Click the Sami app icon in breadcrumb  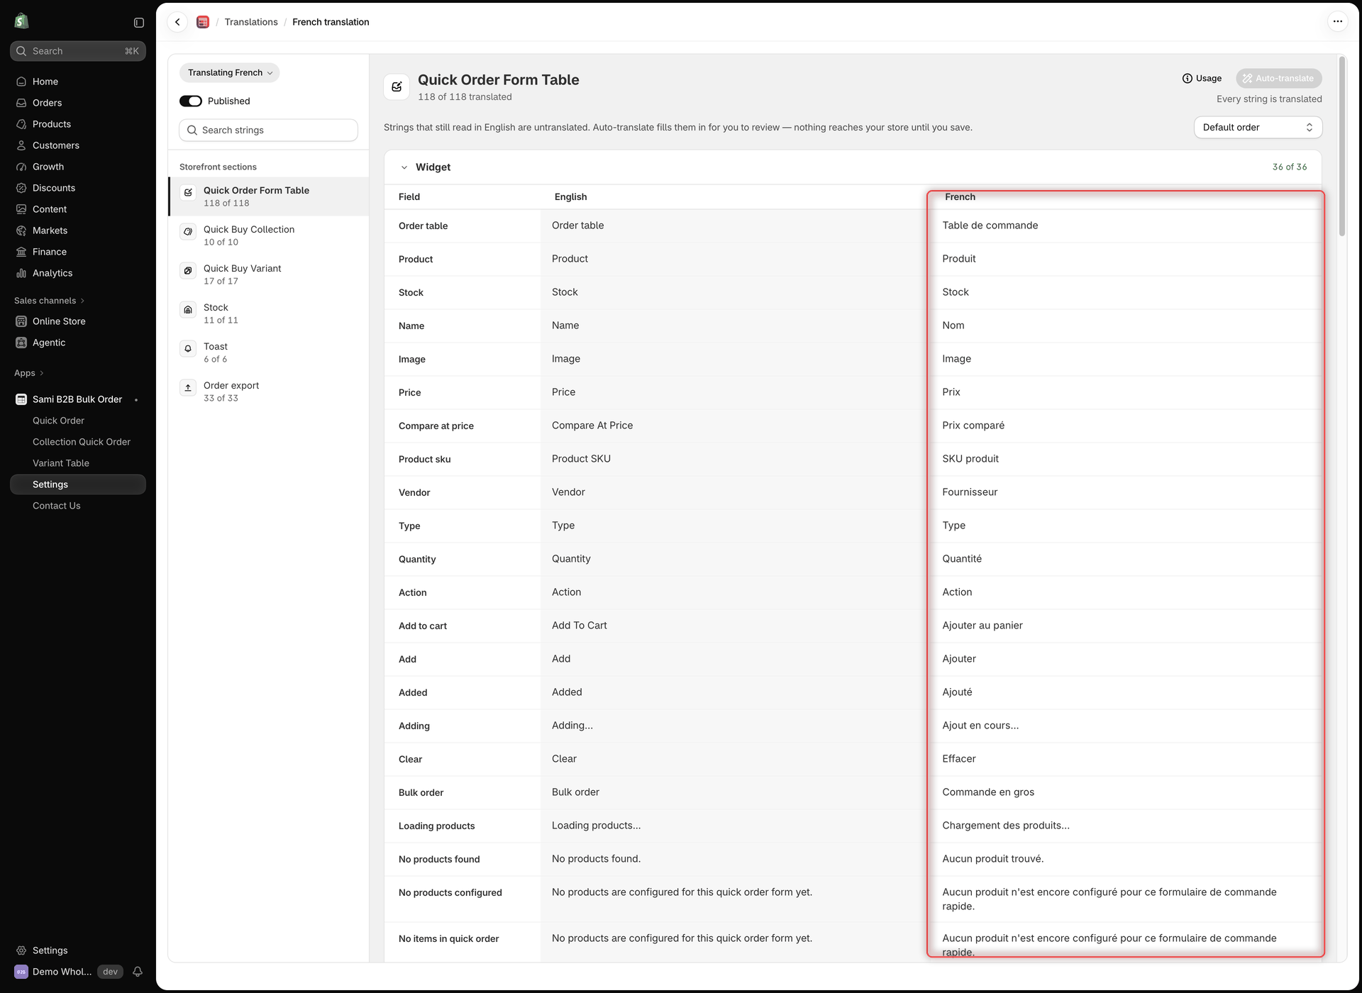coord(203,22)
